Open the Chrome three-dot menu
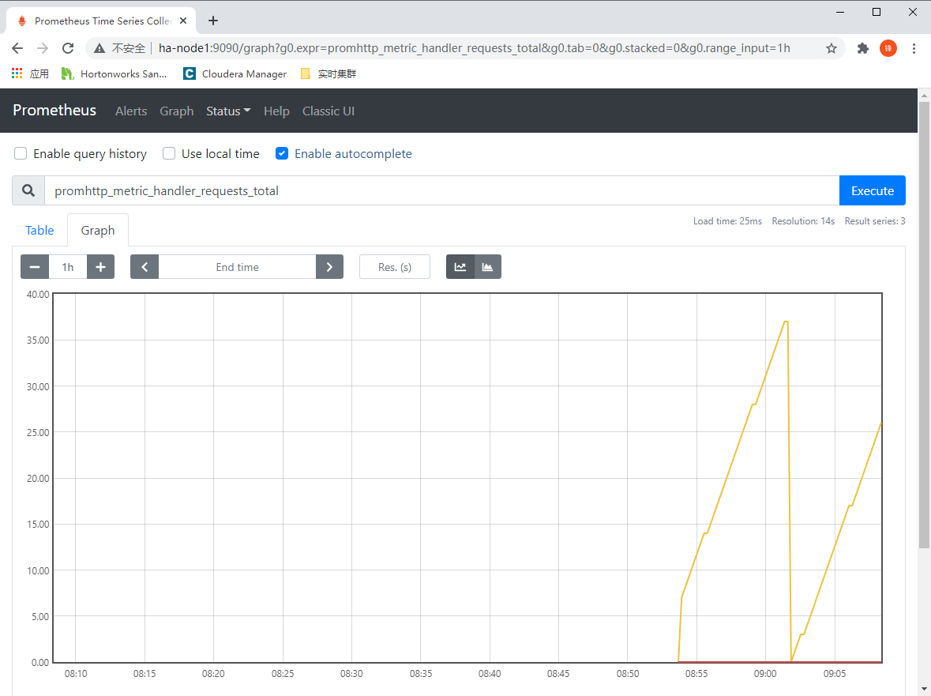 point(914,48)
